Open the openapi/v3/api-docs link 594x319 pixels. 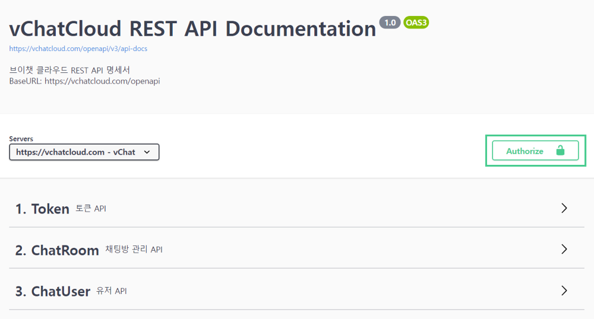(x=78, y=49)
